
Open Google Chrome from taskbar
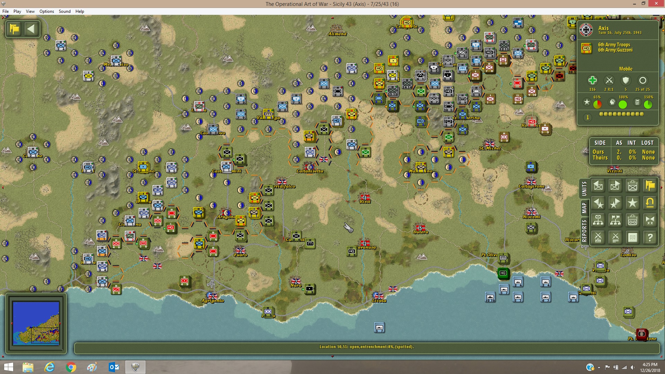(x=71, y=367)
